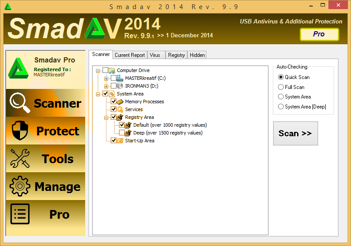Select the System Area radio option
This screenshot has width=351, height=246.
(x=281, y=97)
